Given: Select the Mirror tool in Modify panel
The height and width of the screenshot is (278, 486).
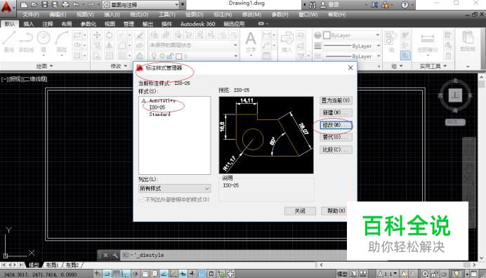Looking at the screenshot, I should tap(109, 46).
